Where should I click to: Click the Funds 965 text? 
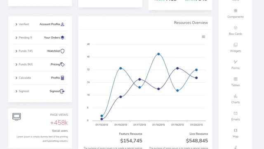(26, 65)
